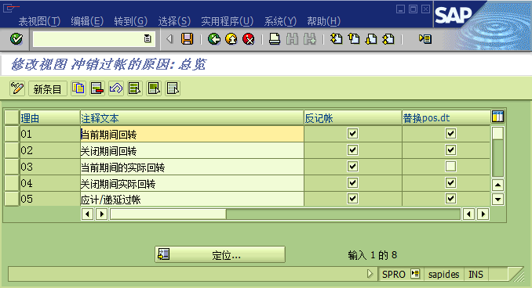The height and width of the screenshot is (288, 532).
Task: Click the 关闭期间回转 text field
Action: click(191, 150)
